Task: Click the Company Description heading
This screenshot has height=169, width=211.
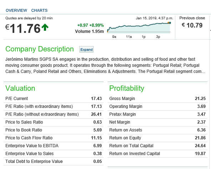Action: pos(40,49)
